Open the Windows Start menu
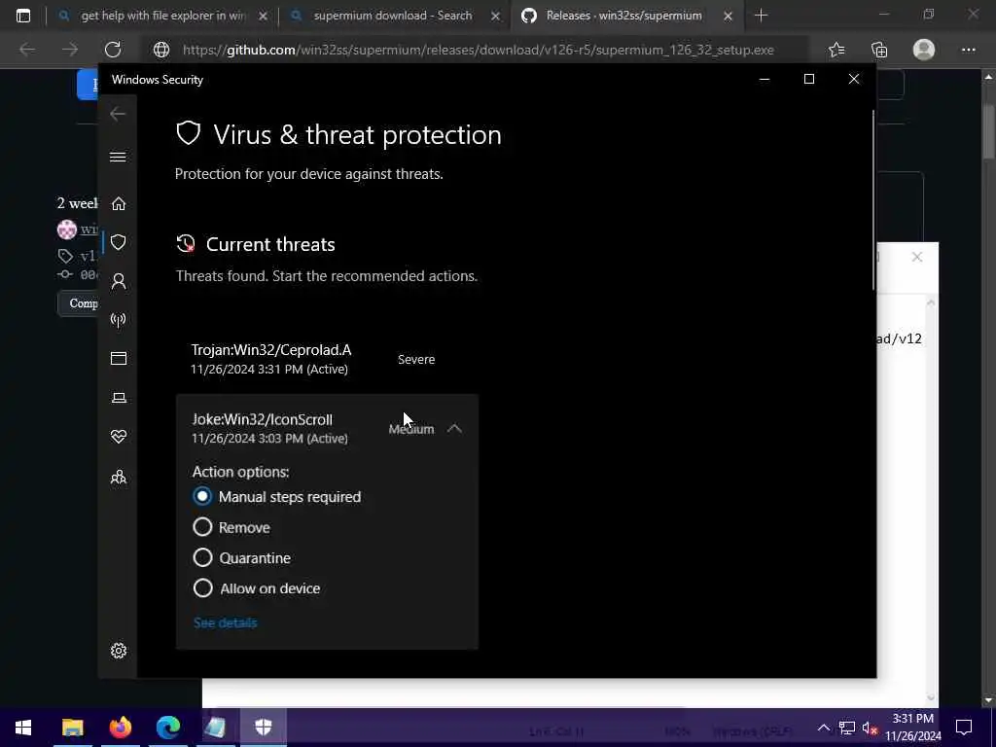This screenshot has width=996, height=747. click(23, 728)
